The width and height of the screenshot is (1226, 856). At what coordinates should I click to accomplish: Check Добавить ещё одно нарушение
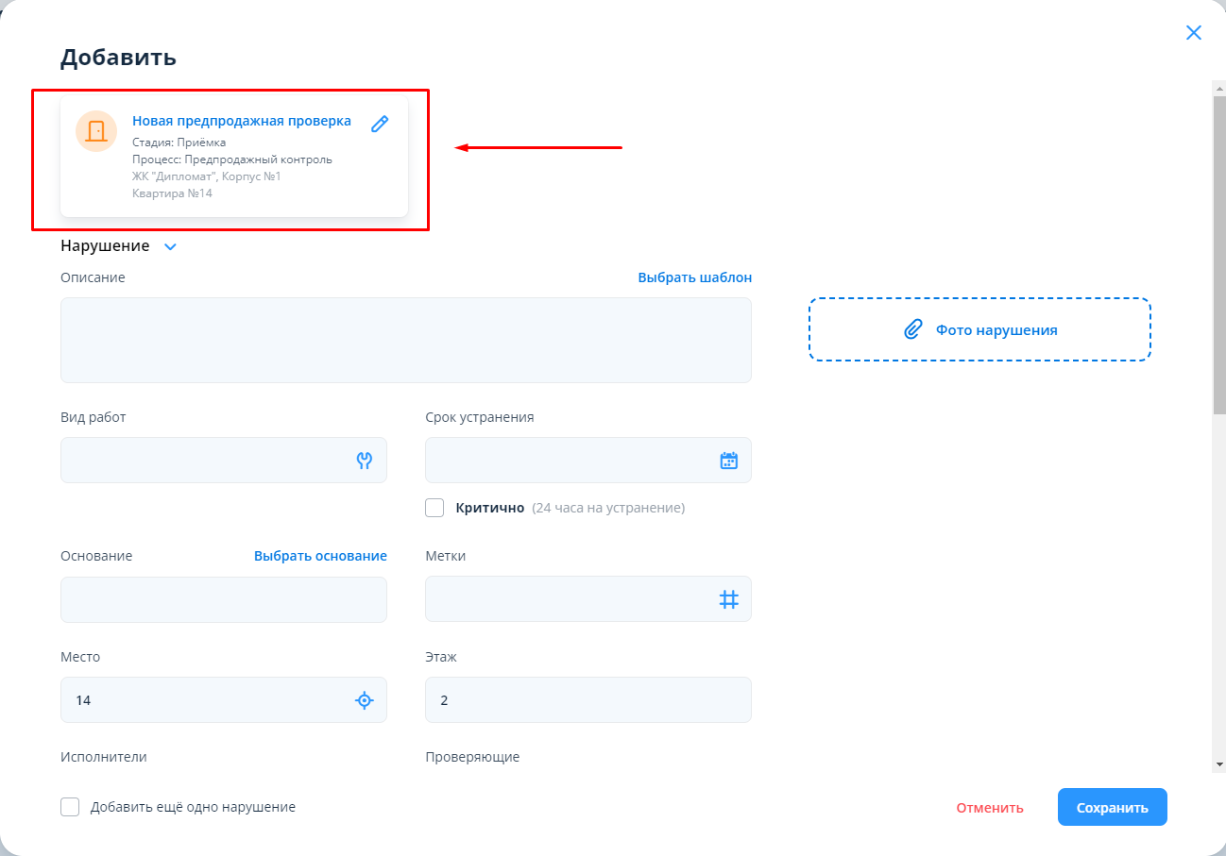tap(70, 807)
